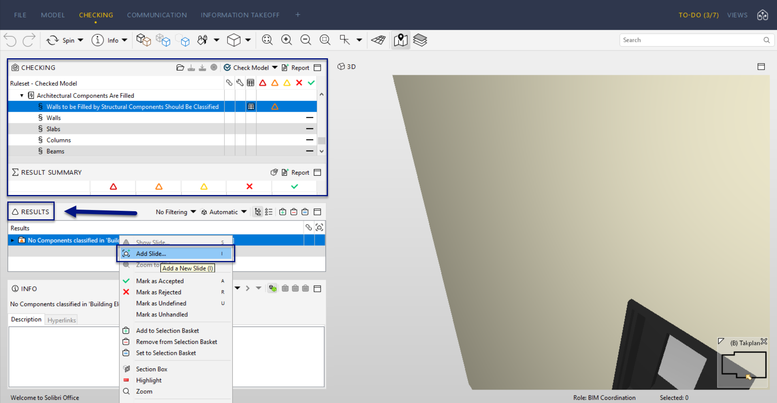This screenshot has height=403, width=777.
Task: Expand the No Components classified result row
Action: pyautogui.click(x=13, y=240)
